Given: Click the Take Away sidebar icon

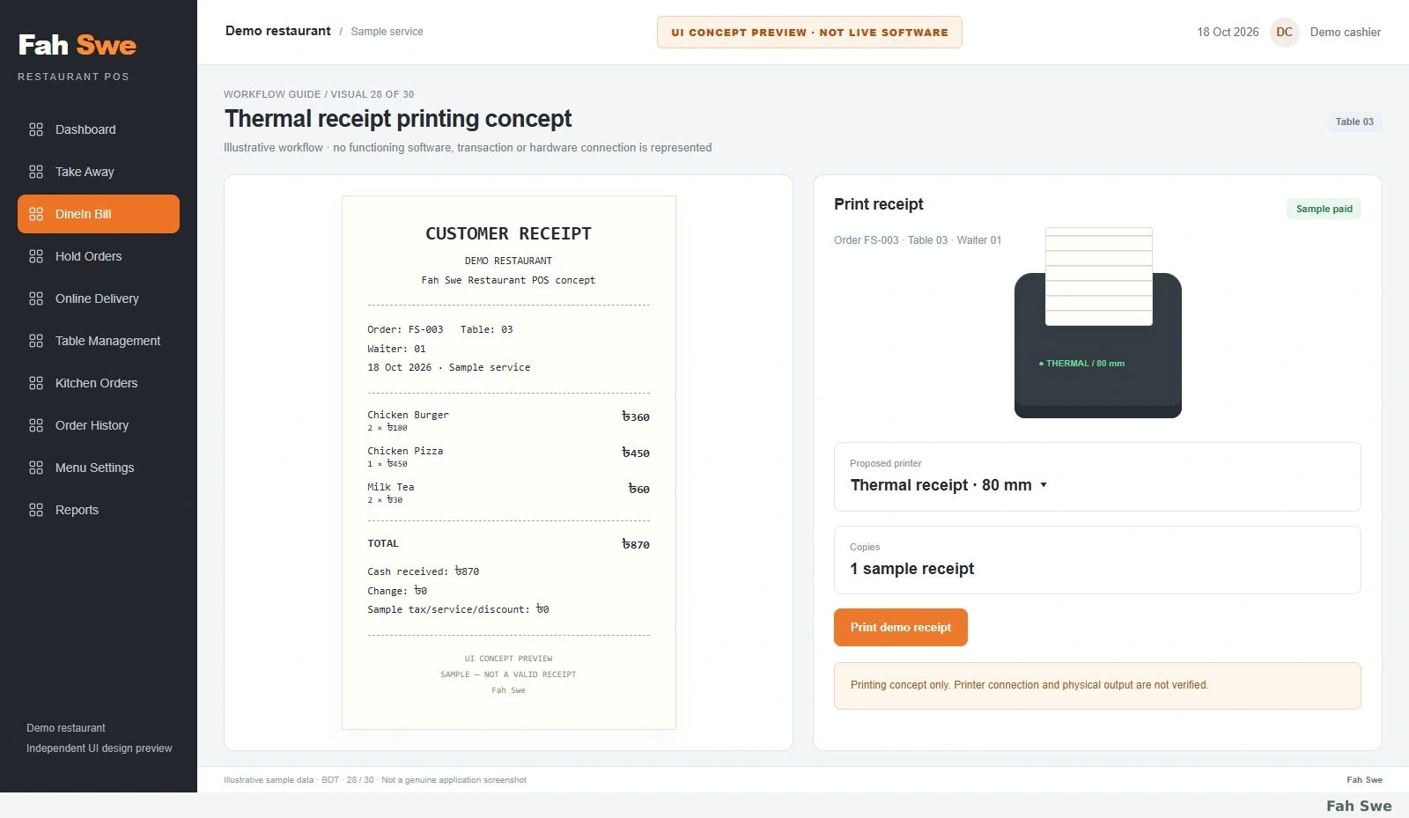Looking at the screenshot, I should coord(36,172).
